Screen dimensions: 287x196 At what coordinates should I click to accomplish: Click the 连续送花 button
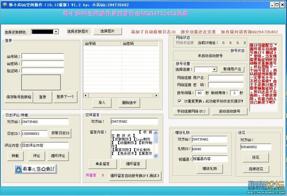click(256, 169)
